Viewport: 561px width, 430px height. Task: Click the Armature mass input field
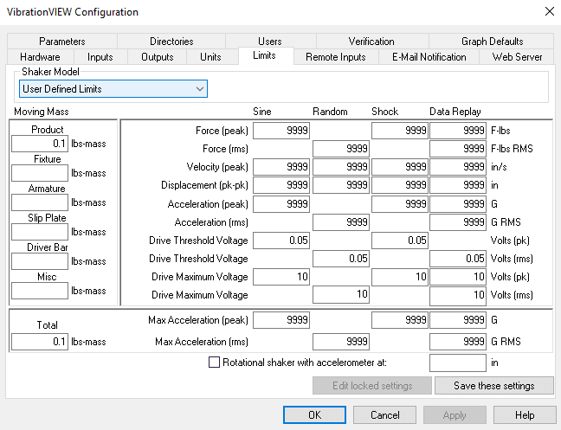click(40, 202)
